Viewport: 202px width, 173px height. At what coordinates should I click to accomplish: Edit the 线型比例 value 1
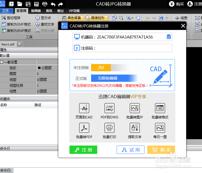click(47, 85)
